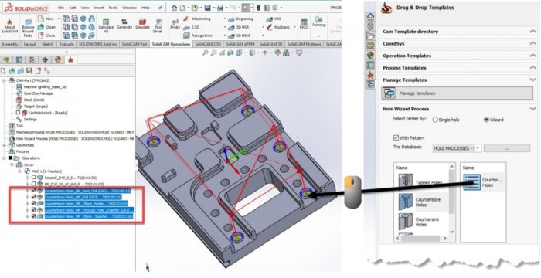Click the Generate icon in the toolbar
The height and width of the screenshot is (278, 541).
click(124, 24)
